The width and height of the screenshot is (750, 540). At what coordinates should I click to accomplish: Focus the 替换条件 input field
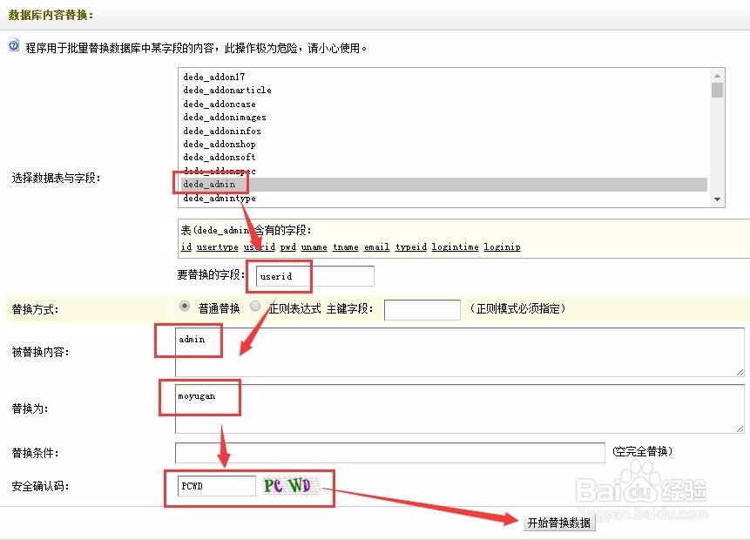[389, 452]
